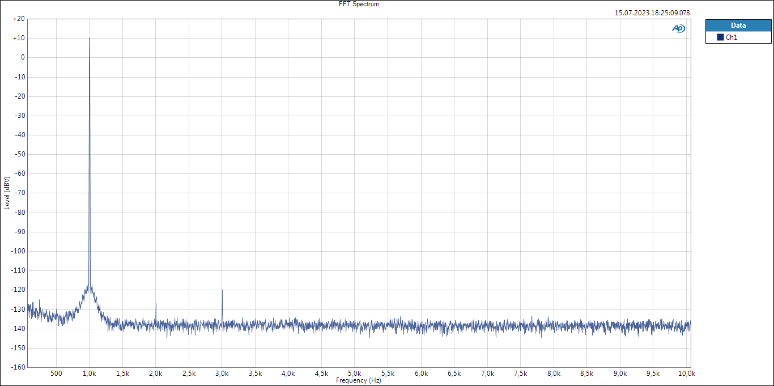Click the 3,0k x-axis tick label
The image size is (774, 386).
tap(222, 374)
